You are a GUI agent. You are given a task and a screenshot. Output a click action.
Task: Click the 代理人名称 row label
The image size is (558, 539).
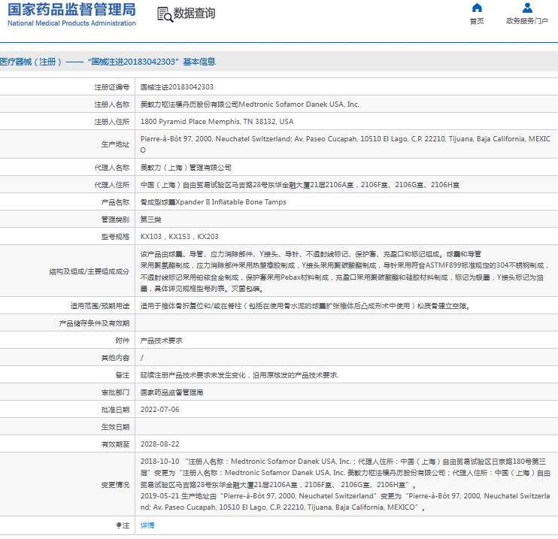click(112, 168)
